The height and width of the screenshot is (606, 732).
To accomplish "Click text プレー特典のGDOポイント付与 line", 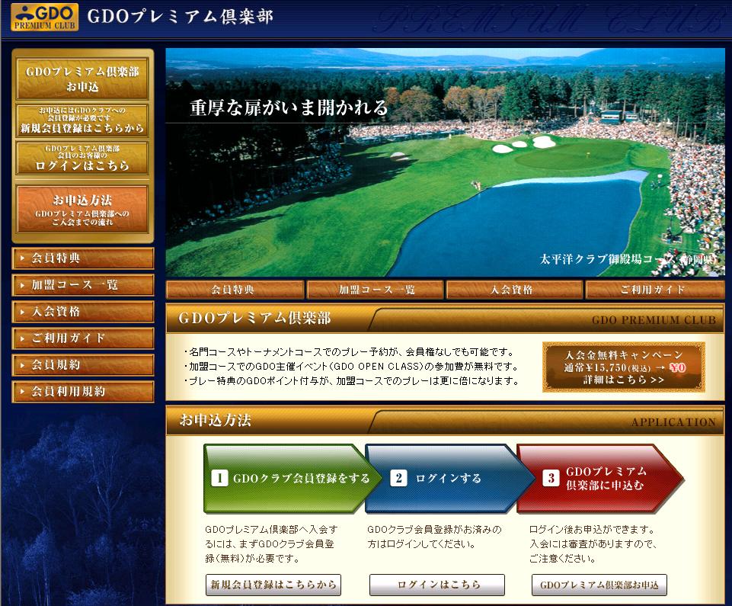I will (352, 381).
